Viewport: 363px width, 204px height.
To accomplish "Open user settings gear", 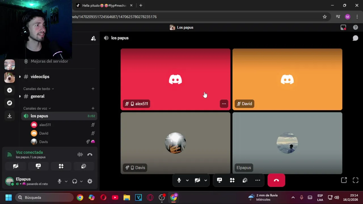I will point(90,181).
